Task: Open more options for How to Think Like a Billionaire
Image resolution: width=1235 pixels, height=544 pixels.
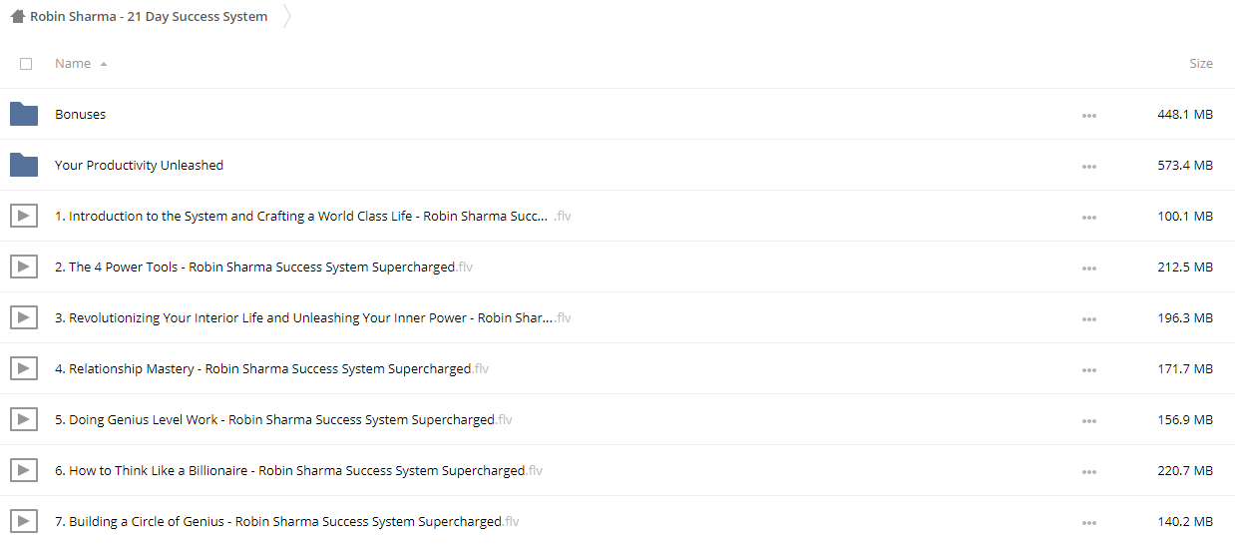Action: pos(1088,472)
